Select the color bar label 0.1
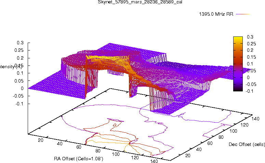 [250, 64]
